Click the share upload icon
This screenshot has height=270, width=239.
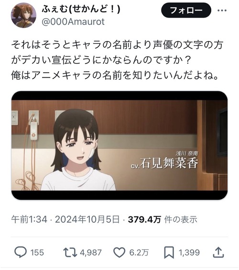coord(218,252)
